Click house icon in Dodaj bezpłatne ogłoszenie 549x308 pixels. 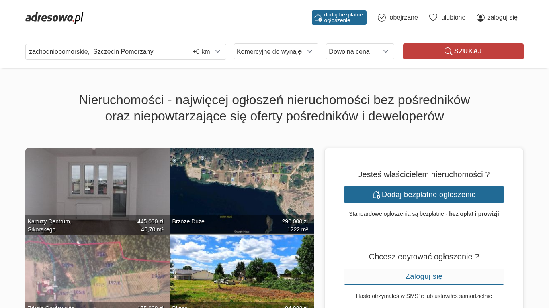[376, 195]
